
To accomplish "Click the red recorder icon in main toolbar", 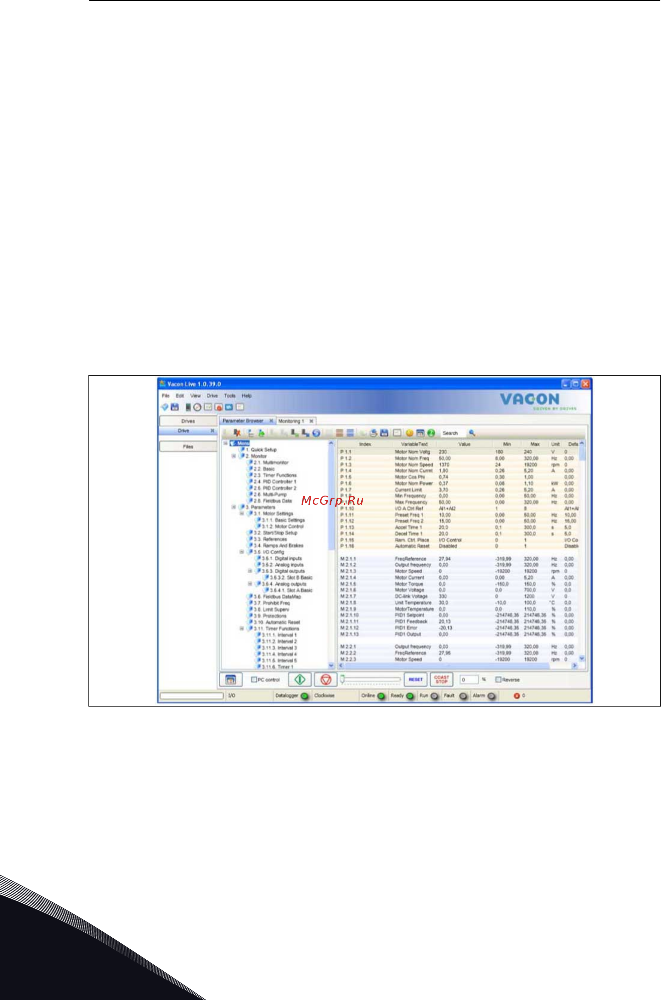I will click(218, 407).
